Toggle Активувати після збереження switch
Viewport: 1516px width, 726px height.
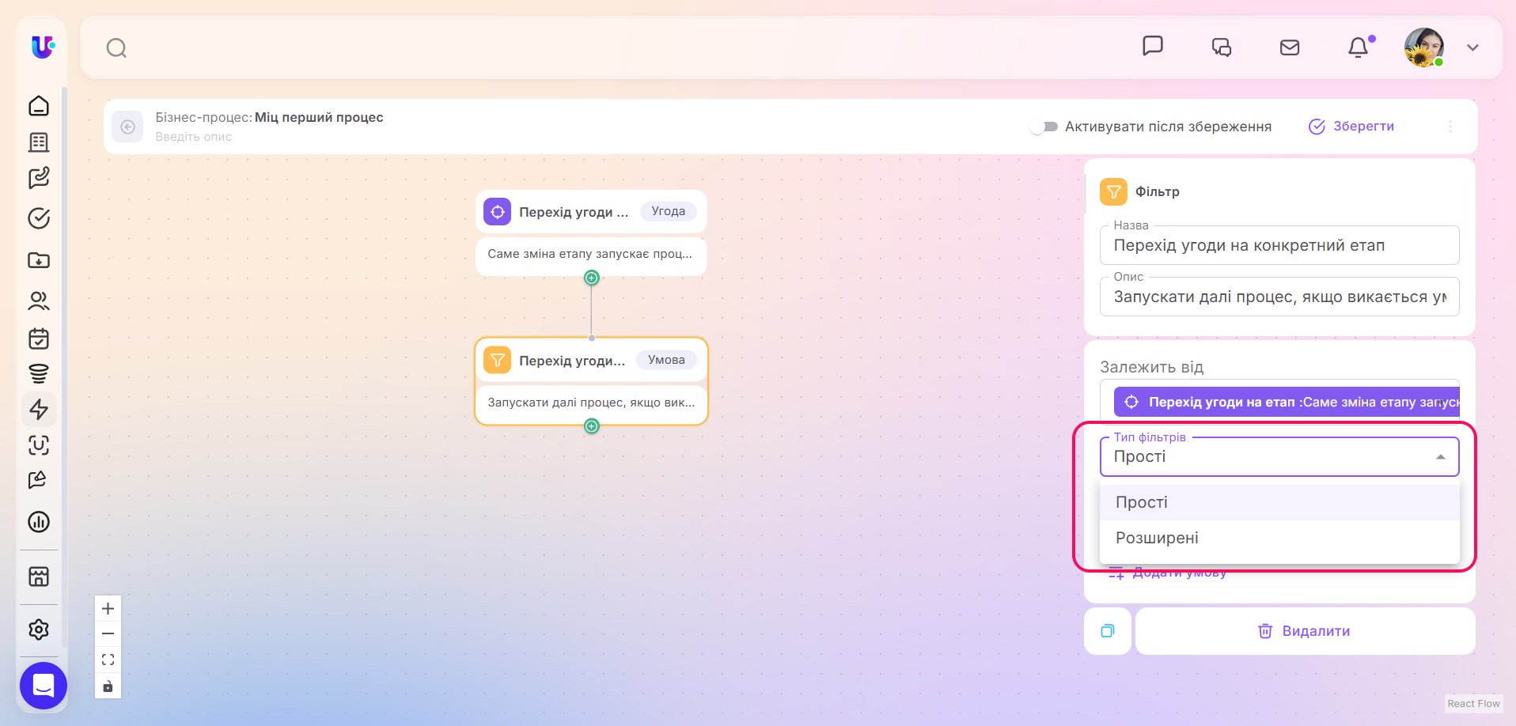click(1044, 127)
